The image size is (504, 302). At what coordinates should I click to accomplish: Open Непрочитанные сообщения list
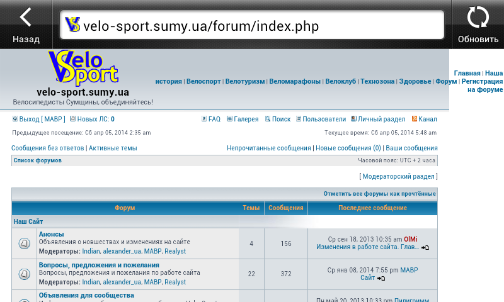point(269,148)
